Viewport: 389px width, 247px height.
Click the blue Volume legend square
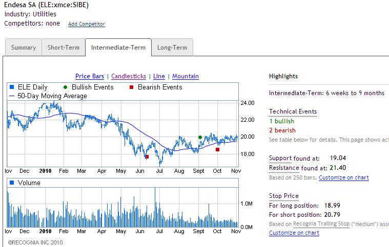pyautogui.click(x=12, y=183)
